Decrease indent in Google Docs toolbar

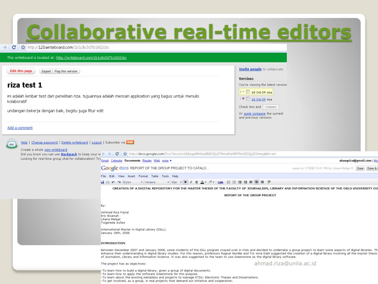coord(240,182)
